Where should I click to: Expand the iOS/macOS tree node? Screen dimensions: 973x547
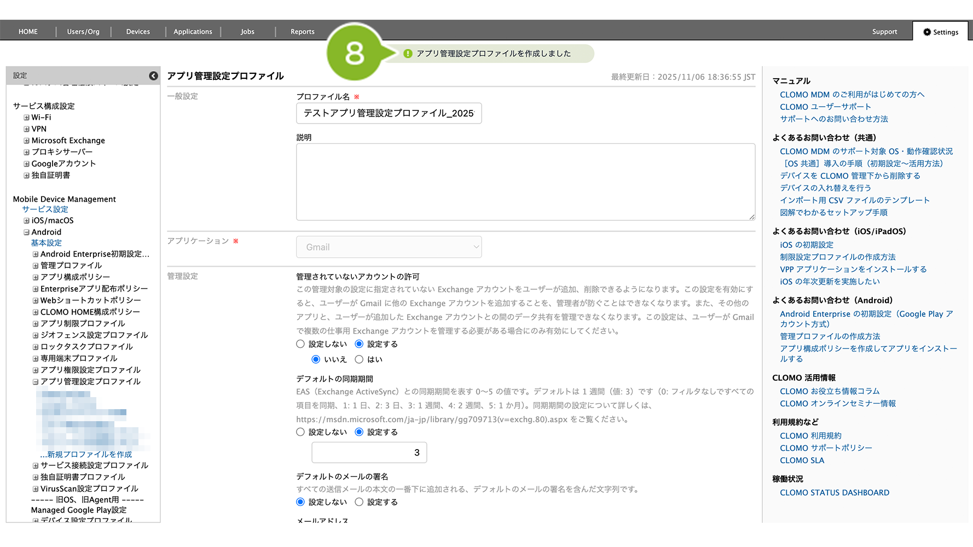pyautogui.click(x=26, y=221)
